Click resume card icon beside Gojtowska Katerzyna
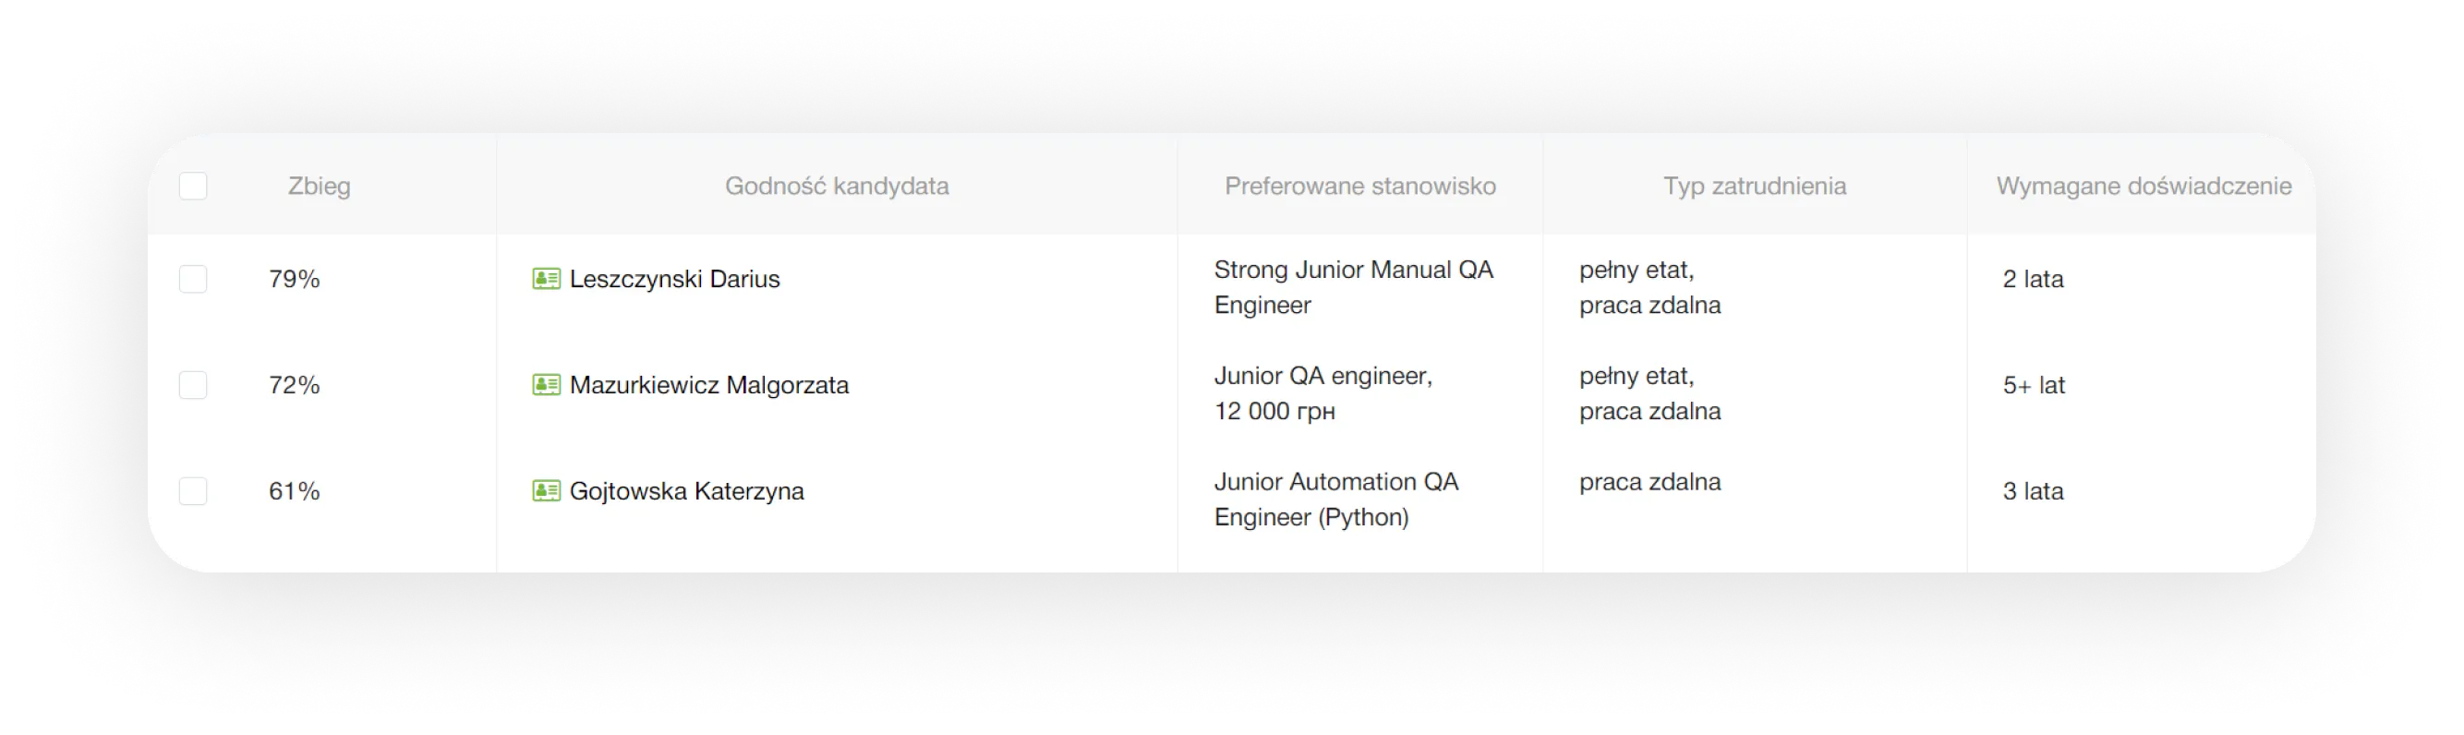2464x735 pixels. point(545,491)
